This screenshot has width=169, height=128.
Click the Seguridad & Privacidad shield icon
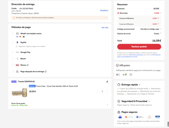(119, 101)
